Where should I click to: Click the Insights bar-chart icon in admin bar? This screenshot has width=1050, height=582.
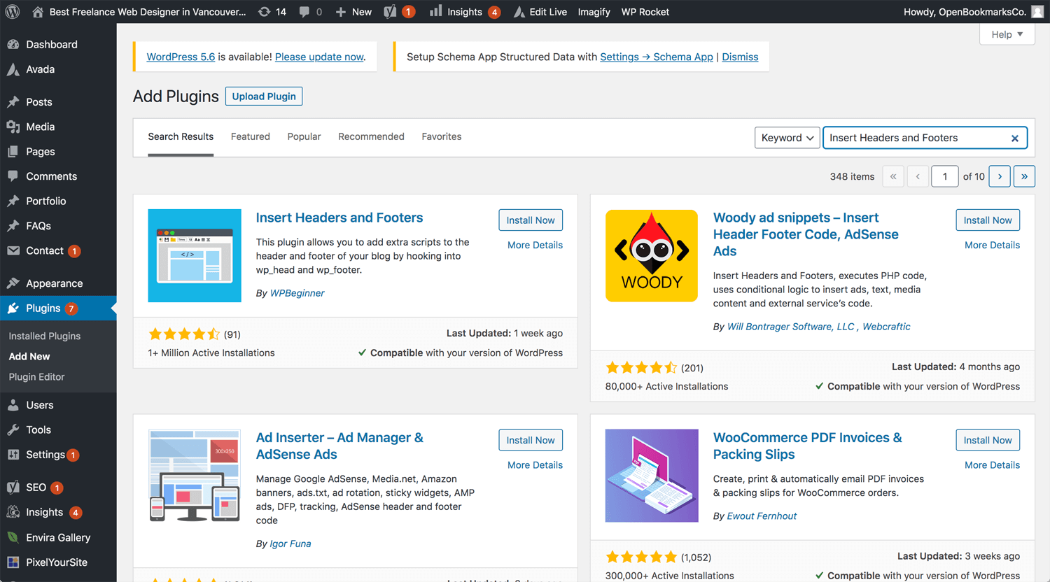pyautogui.click(x=435, y=11)
